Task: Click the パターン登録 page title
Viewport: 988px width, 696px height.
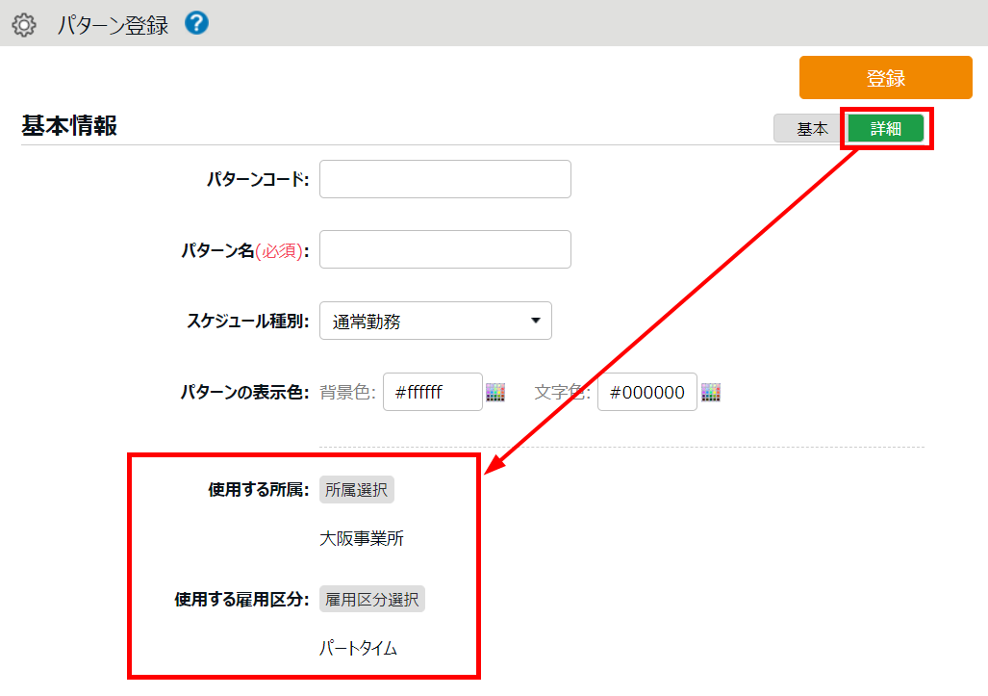Action: (x=113, y=25)
